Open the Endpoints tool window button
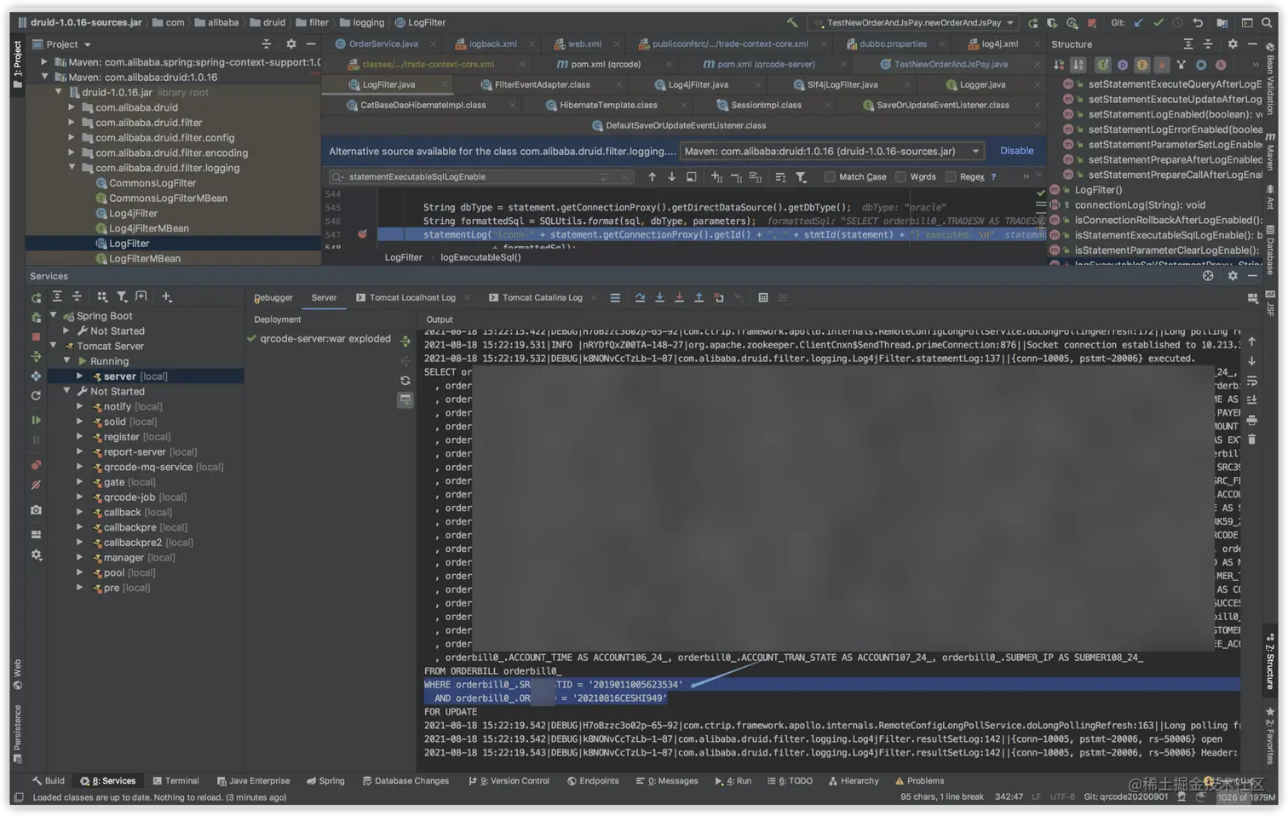Viewport: 1288px width, 816px height. (593, 781)
